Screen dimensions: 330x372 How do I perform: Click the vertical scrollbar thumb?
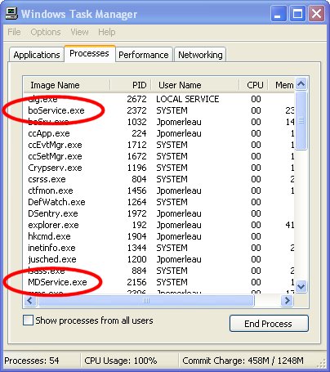301,120
